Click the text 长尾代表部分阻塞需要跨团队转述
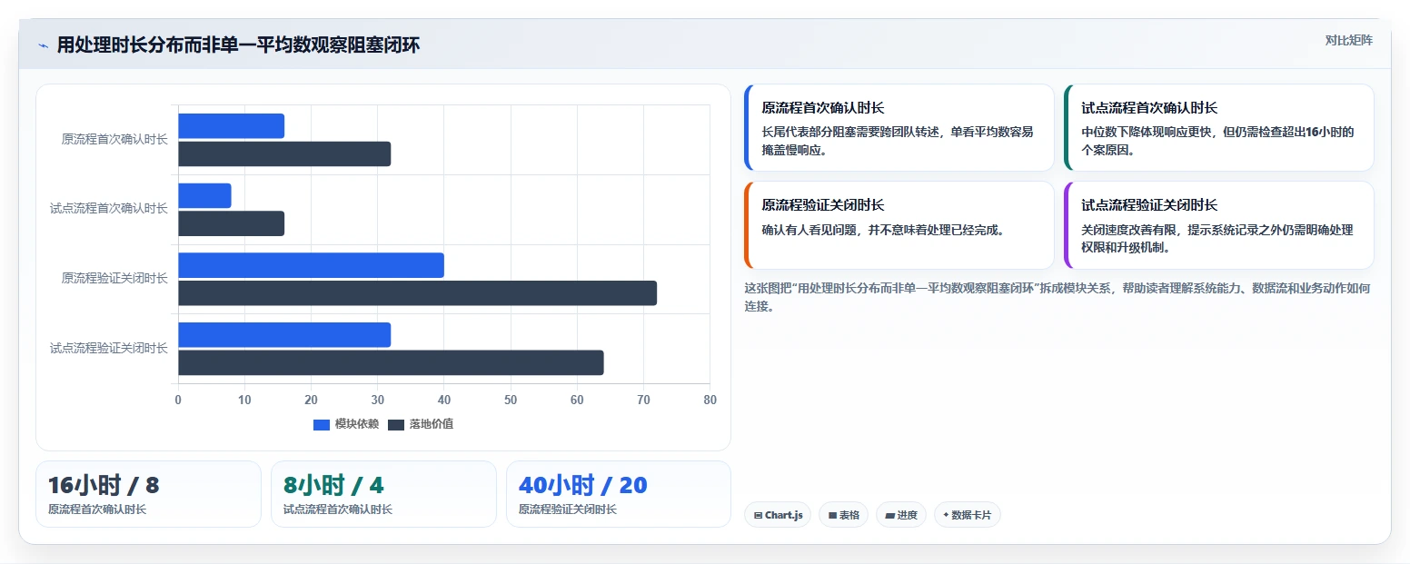 850,132
